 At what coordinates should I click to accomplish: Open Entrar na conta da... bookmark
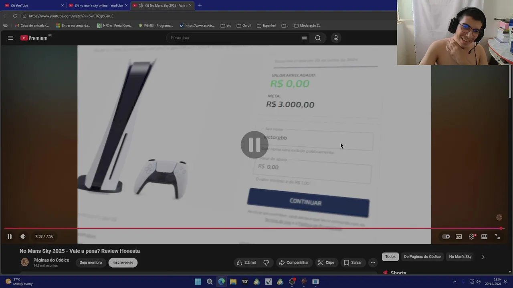(x=73, y=26)
